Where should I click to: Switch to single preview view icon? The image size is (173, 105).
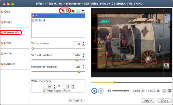(164, 90)
